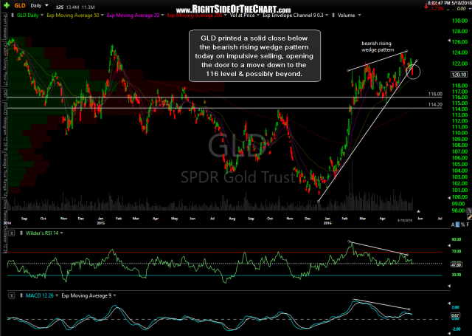
Task: Toggle the L logarithmic scale button
Action: [x=457, y=224]
